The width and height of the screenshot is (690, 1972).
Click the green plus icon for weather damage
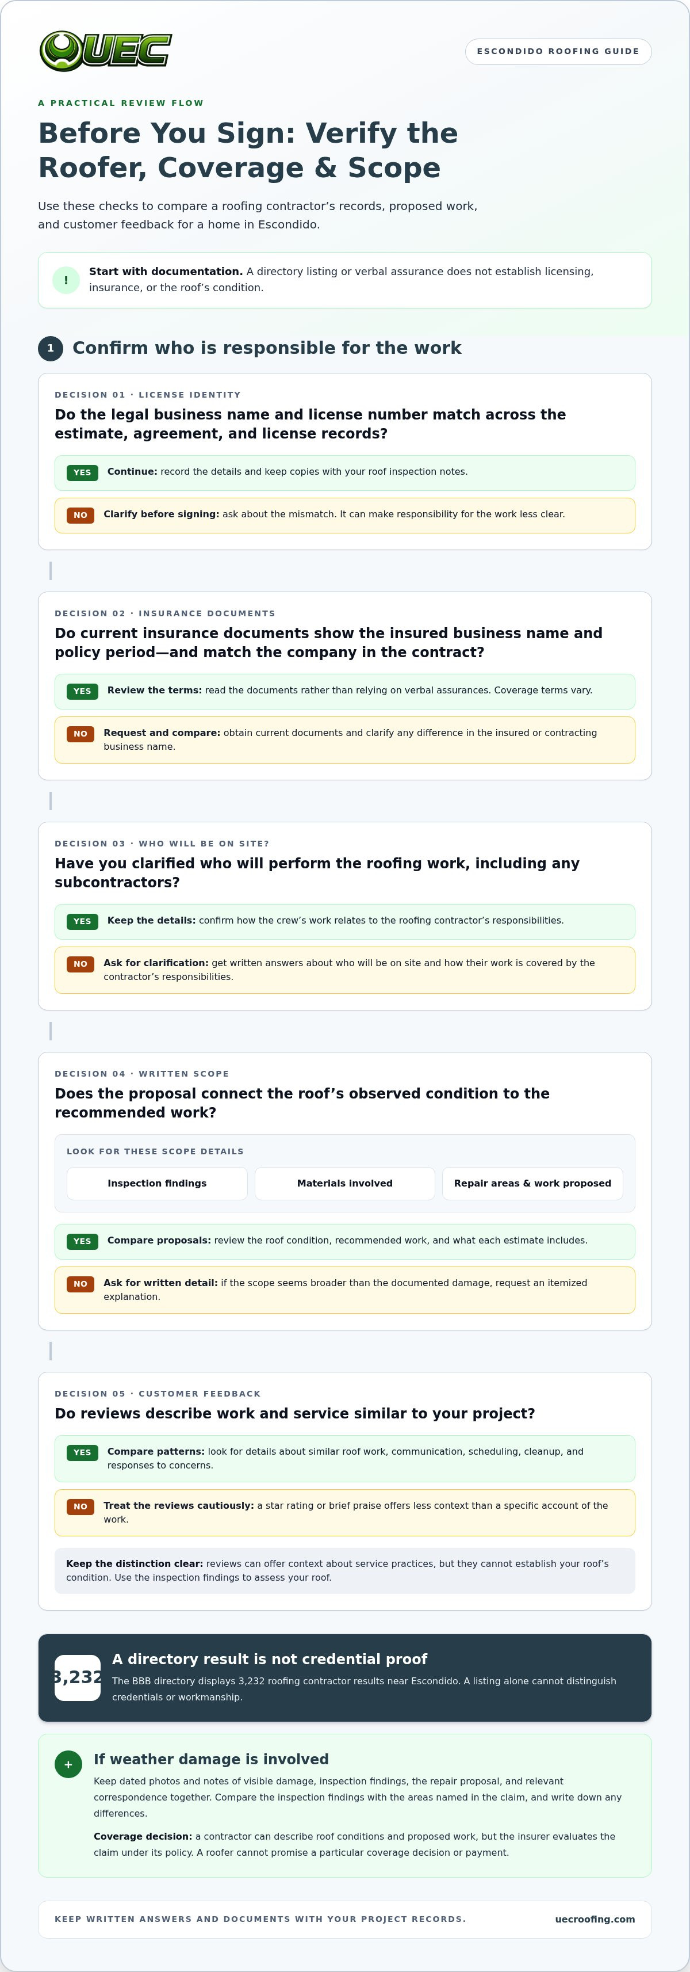[68, 1764]
